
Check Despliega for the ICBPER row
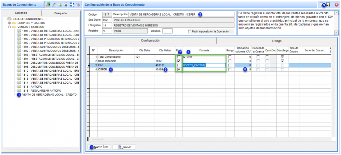pos(282,69)
